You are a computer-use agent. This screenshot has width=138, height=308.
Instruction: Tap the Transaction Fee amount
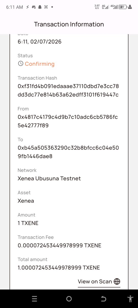pos(60,245)
